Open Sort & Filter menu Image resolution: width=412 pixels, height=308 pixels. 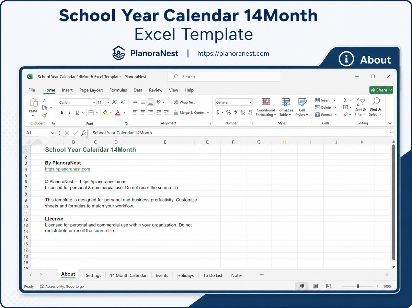360,107
